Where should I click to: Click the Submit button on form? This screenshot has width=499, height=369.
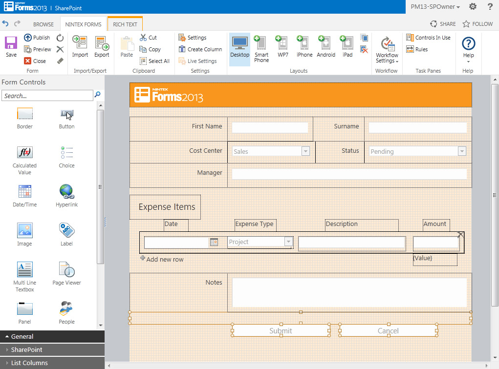(281, 330)
